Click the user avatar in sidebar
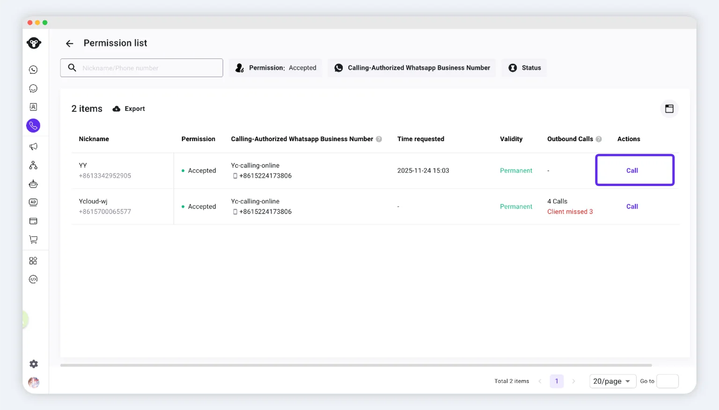The width and height of the screenshot is (719, 410). pos(34,382)
